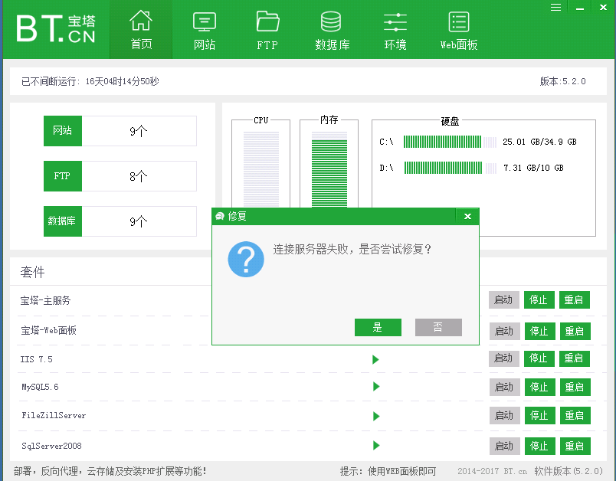
Task: Click the 版本:5.2.0 version text
Action: coord(562,82)
